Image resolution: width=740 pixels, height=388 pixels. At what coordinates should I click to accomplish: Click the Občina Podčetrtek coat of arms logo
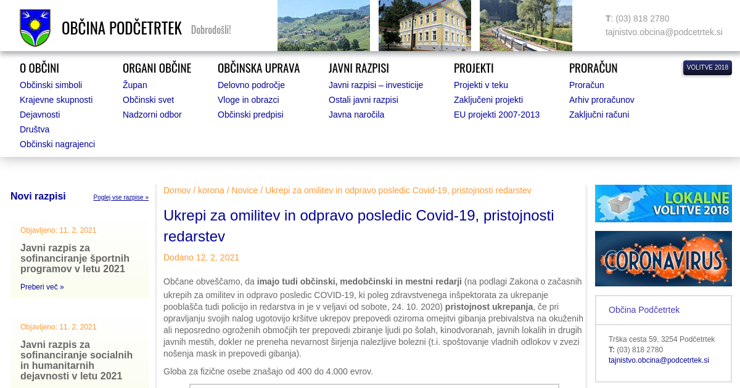click(35, 28)
